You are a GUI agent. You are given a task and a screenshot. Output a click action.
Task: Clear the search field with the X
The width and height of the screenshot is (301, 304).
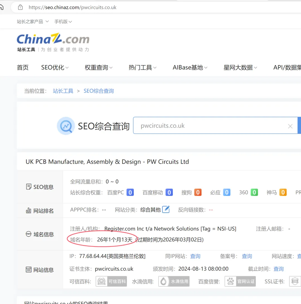290,126
